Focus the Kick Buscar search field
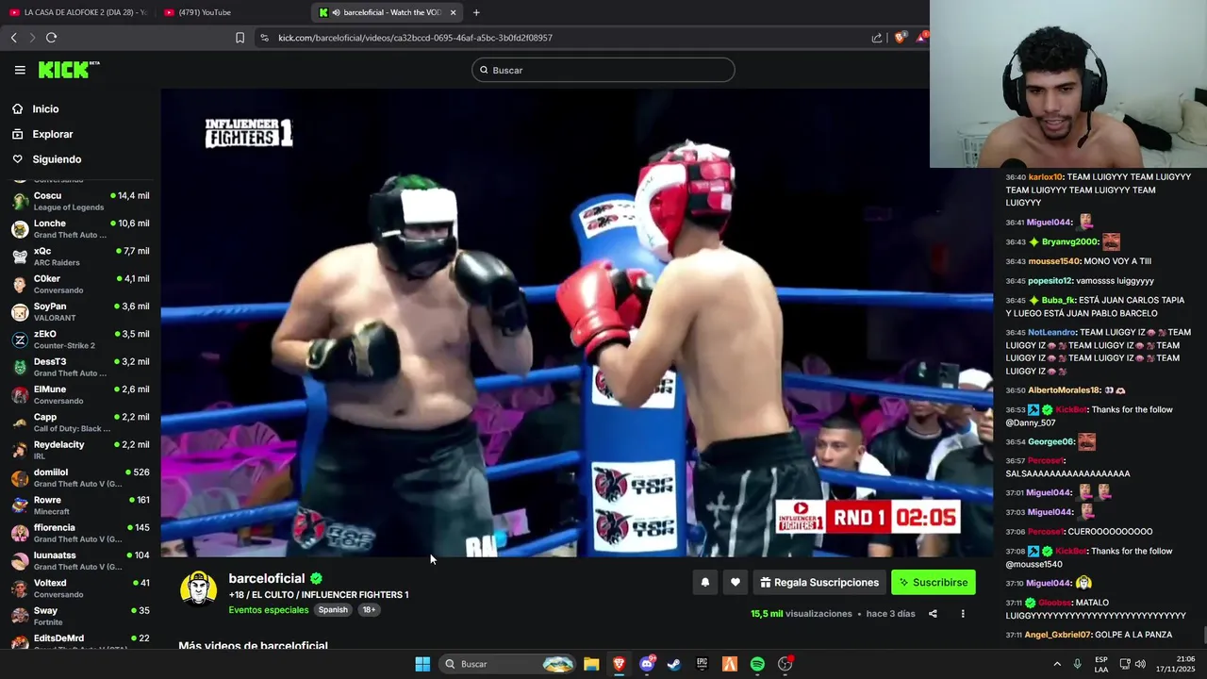Screen dimensions: 1207x679 coord(603,70)
